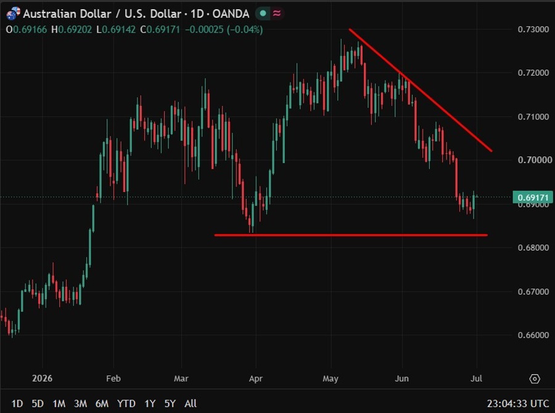Click the Feb date axis label

(x=113, y=379)
